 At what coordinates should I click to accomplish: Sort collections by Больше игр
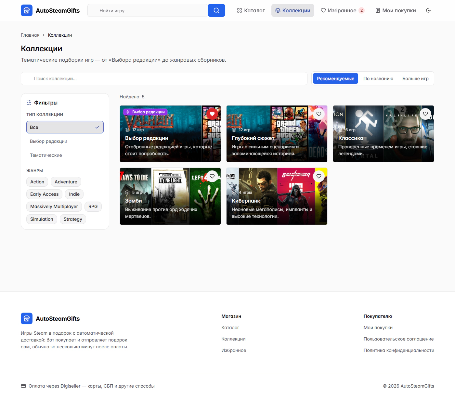coord(415,79)
